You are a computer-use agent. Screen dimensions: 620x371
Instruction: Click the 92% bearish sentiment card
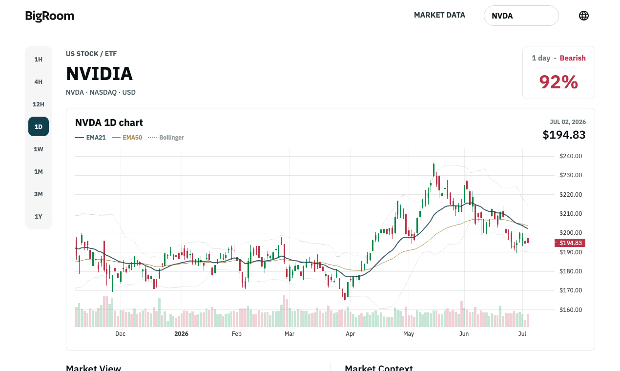558,73
